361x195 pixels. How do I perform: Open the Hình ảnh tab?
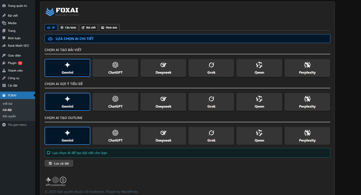point(109,28)
